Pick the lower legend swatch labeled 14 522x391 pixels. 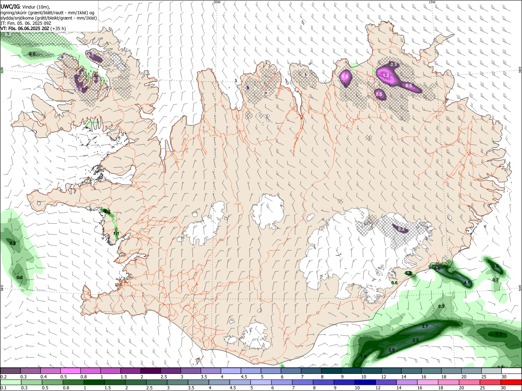point(407,382)
